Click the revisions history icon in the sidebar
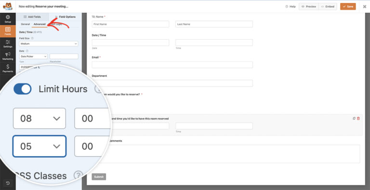Viewport: 370px width, 190px height. (8, 183)
